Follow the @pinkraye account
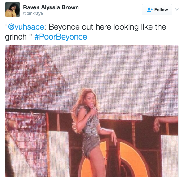Viewport: 187px width, 177px height. [157, 10]
